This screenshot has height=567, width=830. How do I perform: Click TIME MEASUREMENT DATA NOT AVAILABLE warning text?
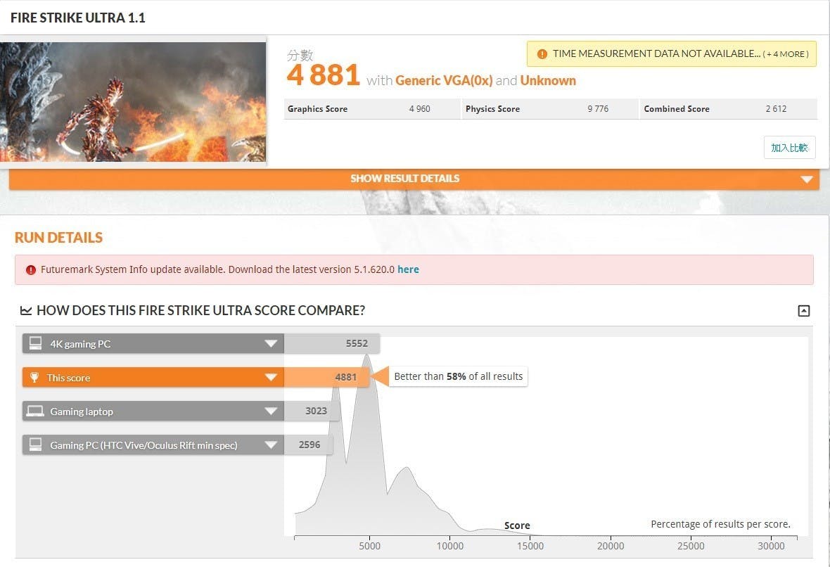click(x=656, y=53)
